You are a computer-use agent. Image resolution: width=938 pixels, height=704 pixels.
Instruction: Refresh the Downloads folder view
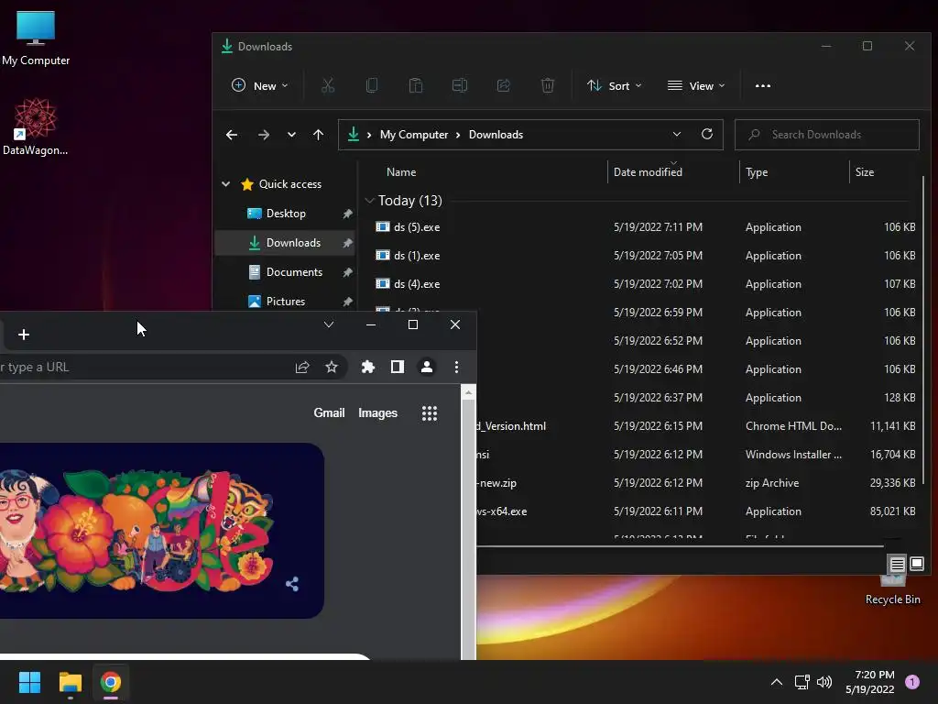pyautogui.click(x=707, y=134)
